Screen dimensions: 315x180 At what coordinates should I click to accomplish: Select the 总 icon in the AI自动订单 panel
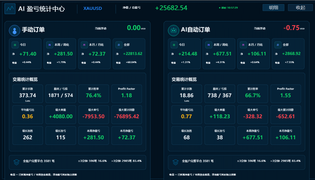coord(278,45)
